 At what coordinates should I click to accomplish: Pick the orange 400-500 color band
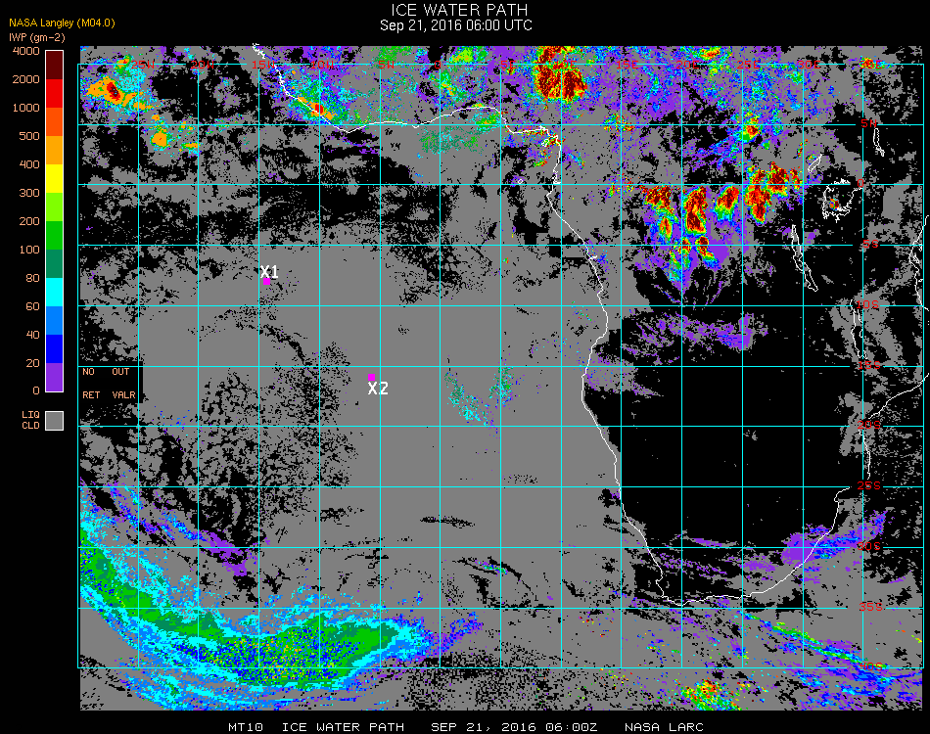(55, 151)
